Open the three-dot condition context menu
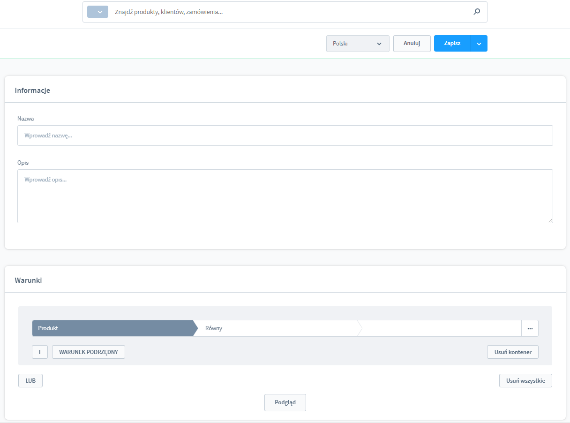 (x=530, y=328)
